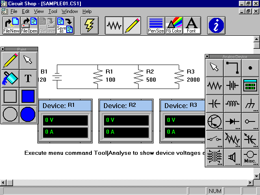
Task: Expand the transistor component options
Action: 214,121
